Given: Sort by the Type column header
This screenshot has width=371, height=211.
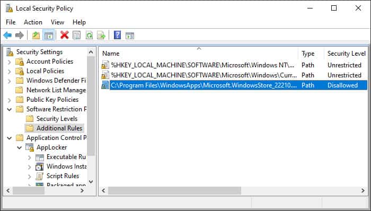Looking at the screenshot, I should [x=311, y=54].
